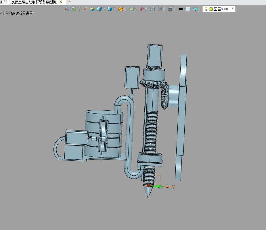266x230 pixels.
Task: Open dropdown beside the orange polyhedron icon
Action: [x=125, y=9]
